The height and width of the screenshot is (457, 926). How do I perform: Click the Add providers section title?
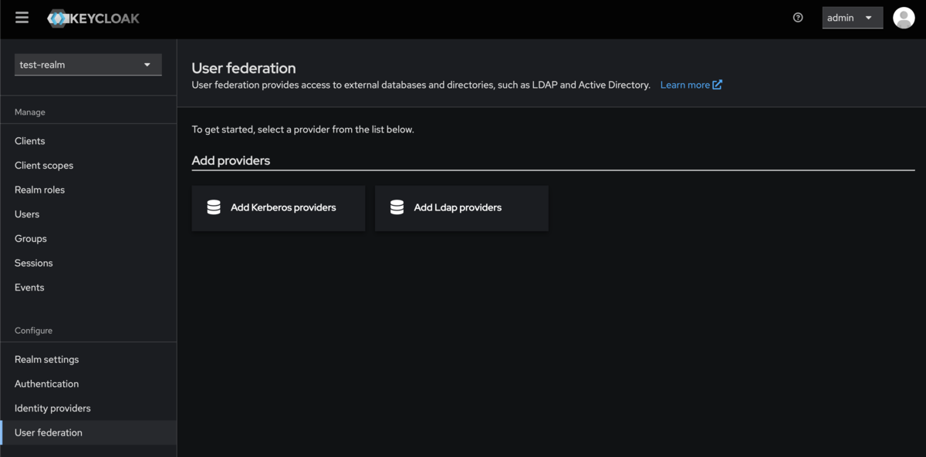[231, 160]
